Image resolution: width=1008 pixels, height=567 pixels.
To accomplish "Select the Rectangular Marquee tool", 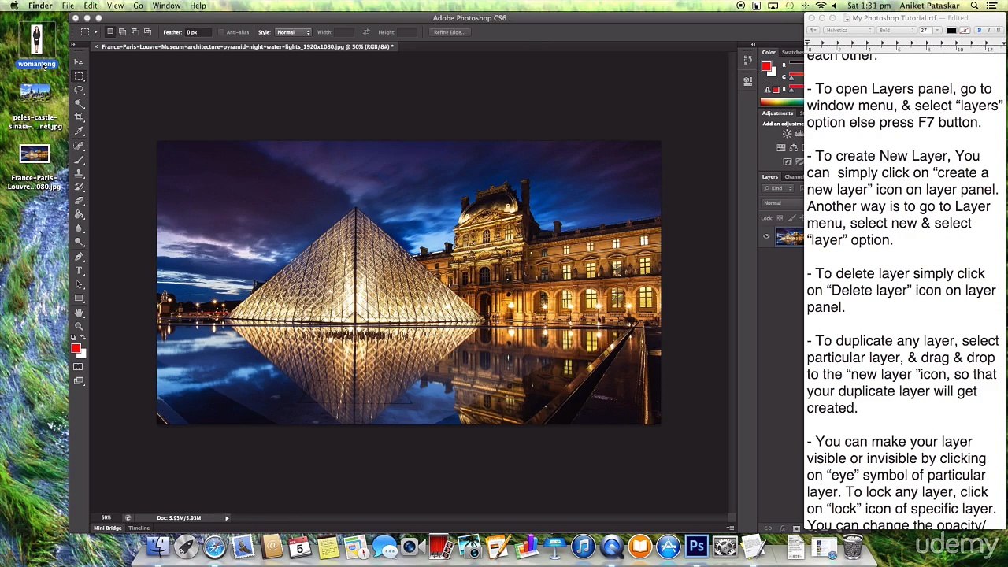I will (x=79, y=76).
